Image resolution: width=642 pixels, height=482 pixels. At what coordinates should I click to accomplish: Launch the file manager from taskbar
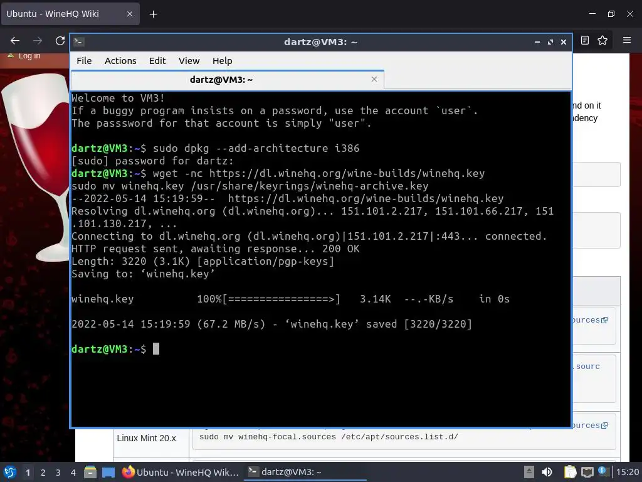click(90, 472)
